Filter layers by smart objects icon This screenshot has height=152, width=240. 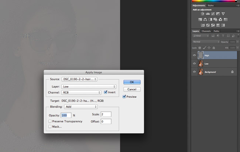pos(233,36)
